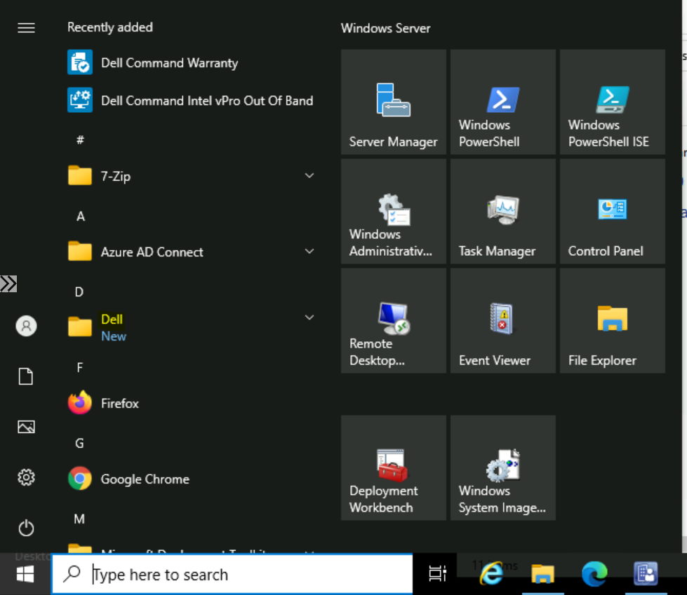Launch Windows PowerShell tile
The width and height of the screenshot is (687, 595).
coord(503,102)
